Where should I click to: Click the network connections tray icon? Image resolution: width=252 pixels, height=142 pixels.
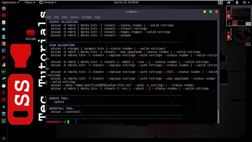228,2
